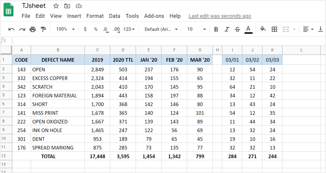Toggle italic formatting
The height and width of the screenshot is (173, 326).
tap(227, 29)
